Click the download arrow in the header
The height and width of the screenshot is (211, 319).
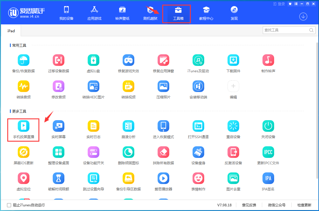303,17
